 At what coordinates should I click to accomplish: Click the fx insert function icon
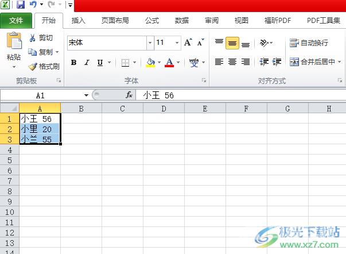[x=129, y=95]
